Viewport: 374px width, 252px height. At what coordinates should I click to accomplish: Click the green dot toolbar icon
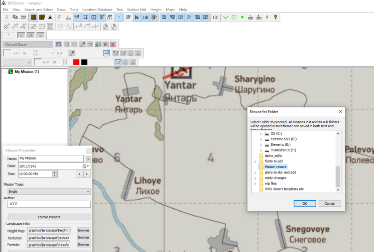point(242,17)
